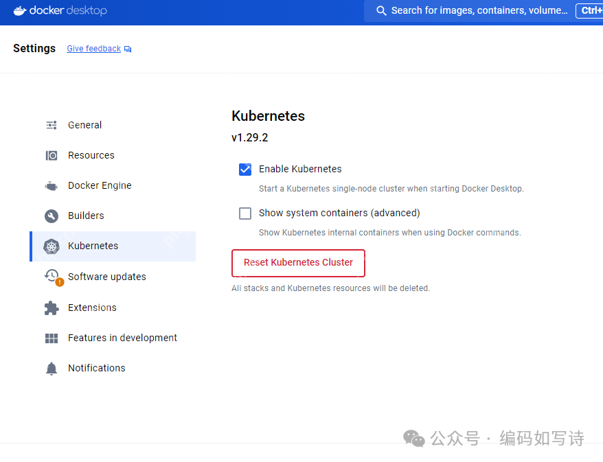The height and width of the screenshot is (462, 603).
Task: Check Show system containers (advanced)
Action: pos(245,213)
